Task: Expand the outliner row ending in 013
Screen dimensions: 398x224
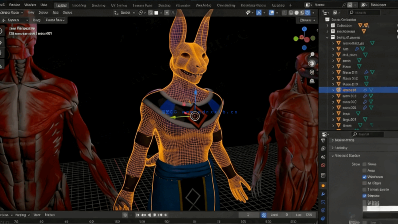Action: pos(333,84)
